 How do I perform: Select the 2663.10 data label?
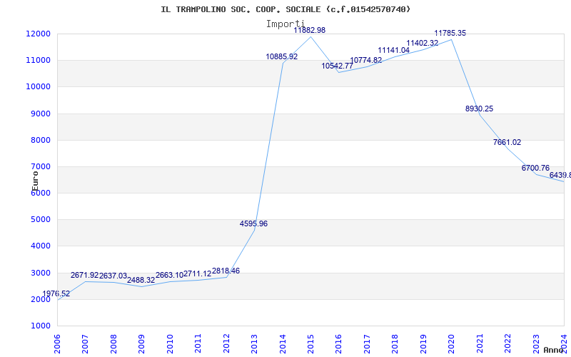pos(169,276)
